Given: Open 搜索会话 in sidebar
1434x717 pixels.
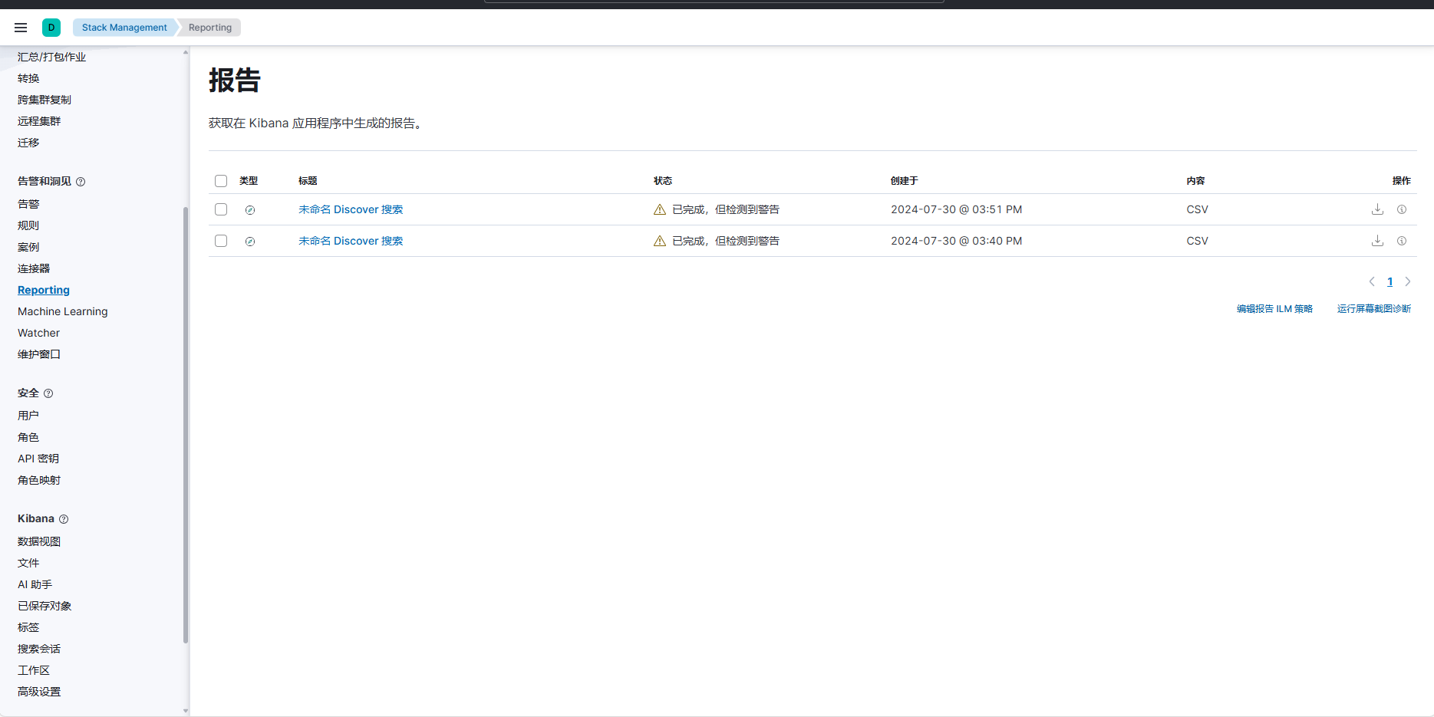Looking at the screenshot, I should (x=39, y=649).
